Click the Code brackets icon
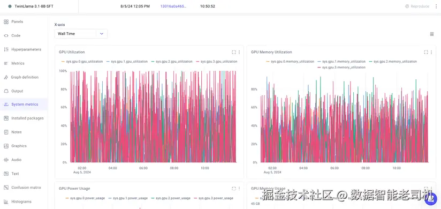The image size is (441, 209). click(6, 35)
